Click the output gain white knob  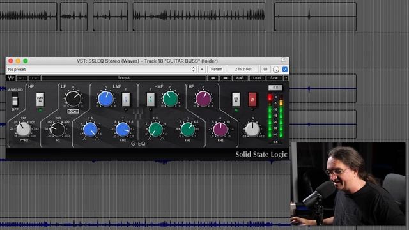click(x=252, y=130)
